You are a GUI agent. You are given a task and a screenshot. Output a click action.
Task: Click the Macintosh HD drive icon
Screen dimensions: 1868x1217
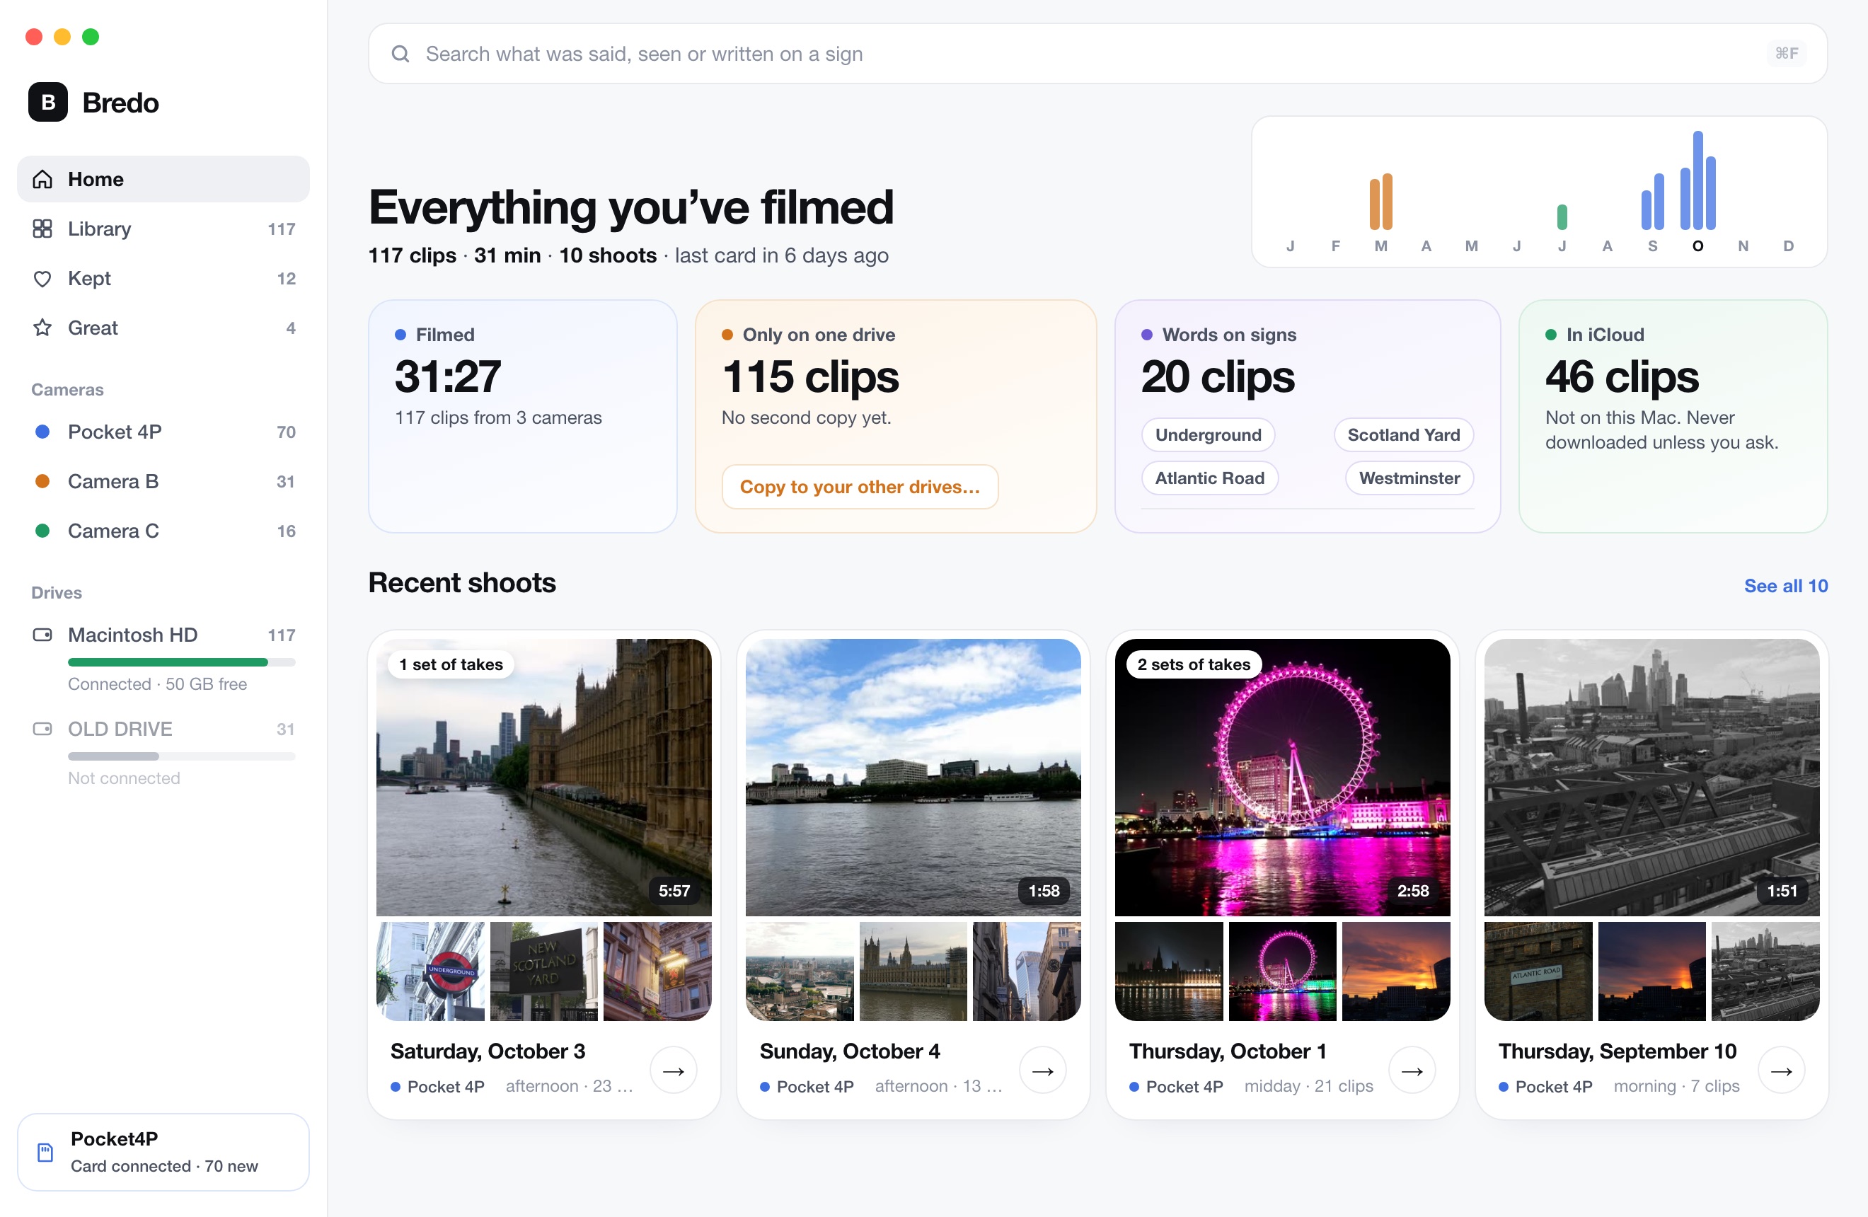(x=42, y=635)
